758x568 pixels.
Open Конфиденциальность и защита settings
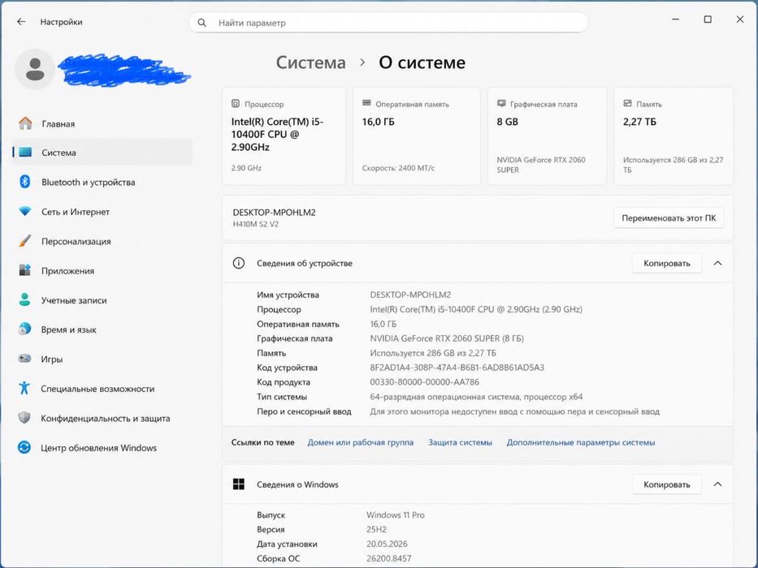coord(102,418)
